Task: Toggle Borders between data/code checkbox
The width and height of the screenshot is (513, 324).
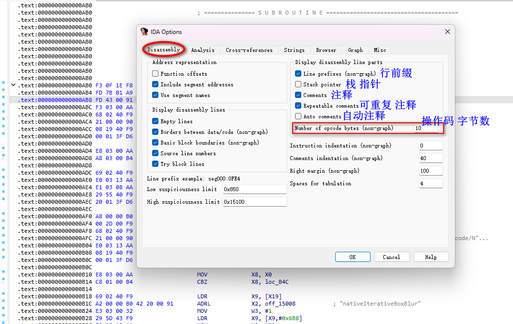Action: point(155,132)
